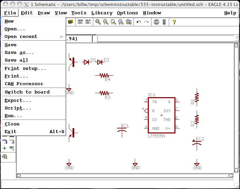Viewport: 240px width, 189px height.
Task: Select the green Junction dot tool
Action: (5, 148)
